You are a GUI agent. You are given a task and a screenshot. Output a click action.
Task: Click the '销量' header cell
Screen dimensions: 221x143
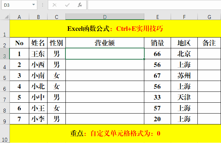click(157, 43)
